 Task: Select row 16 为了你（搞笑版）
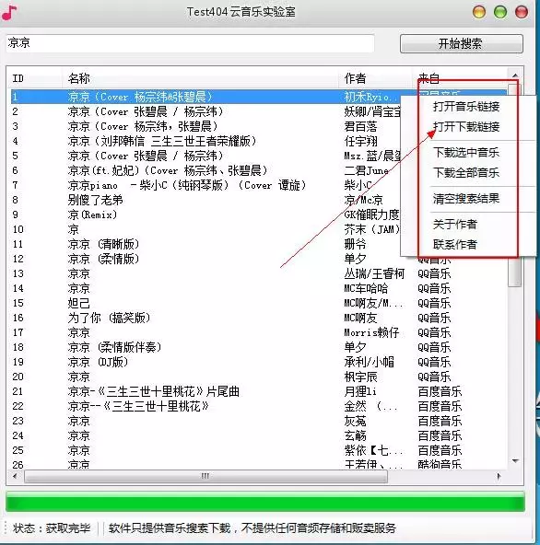tap(259, 318)
